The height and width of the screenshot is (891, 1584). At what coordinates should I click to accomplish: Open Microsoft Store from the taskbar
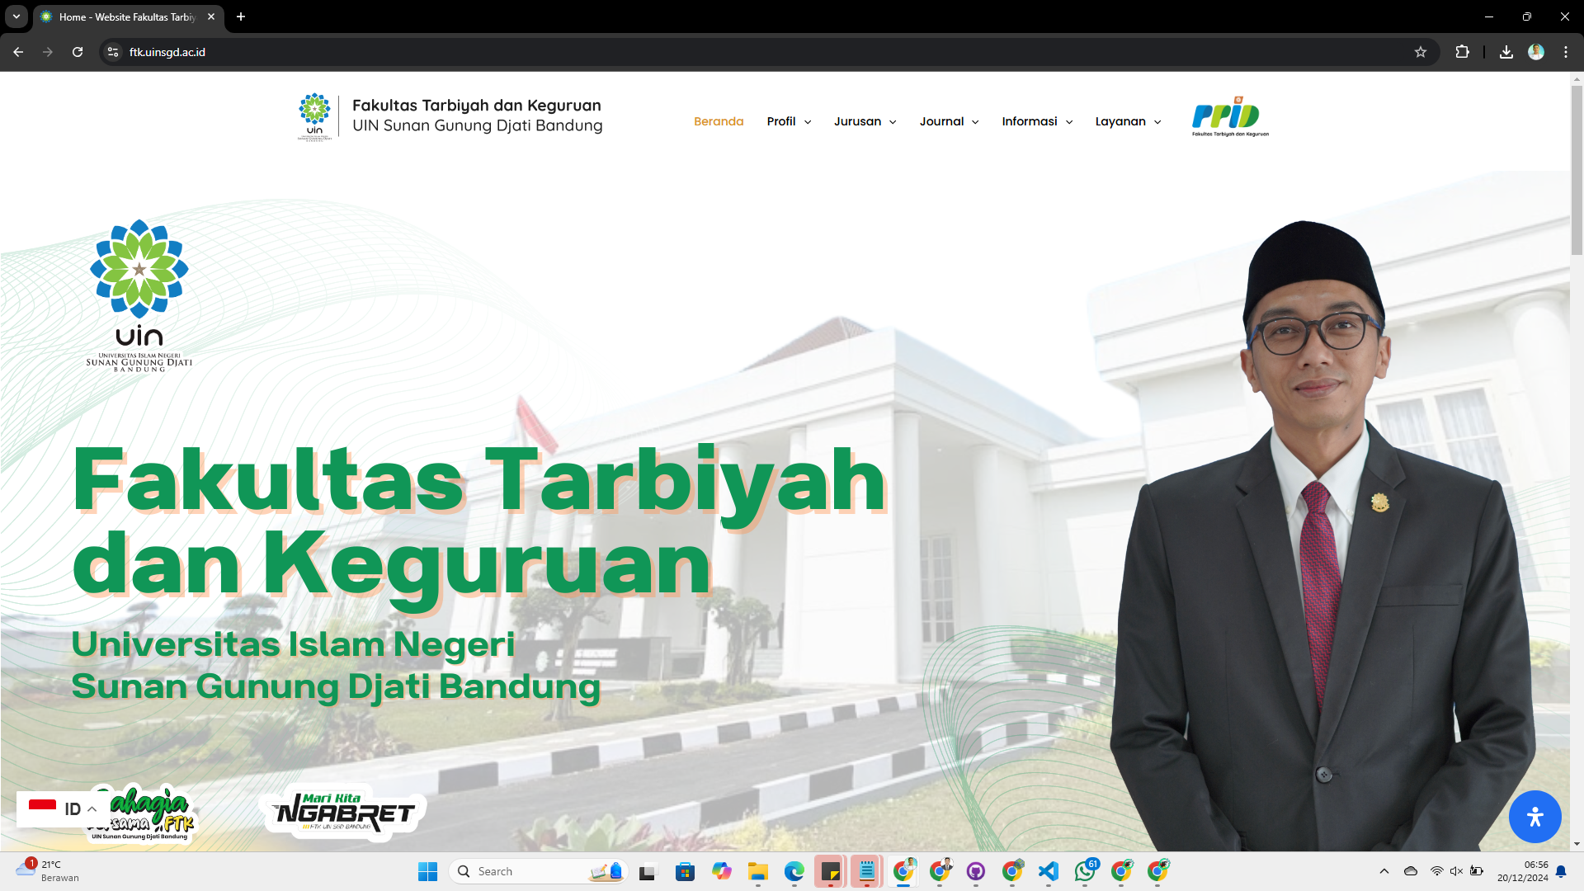click(685, 871)
